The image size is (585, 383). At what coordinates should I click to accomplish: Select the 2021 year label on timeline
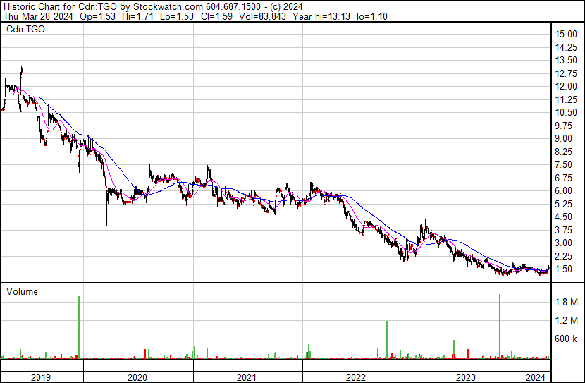pyautogui.click(x=246, y=377)
